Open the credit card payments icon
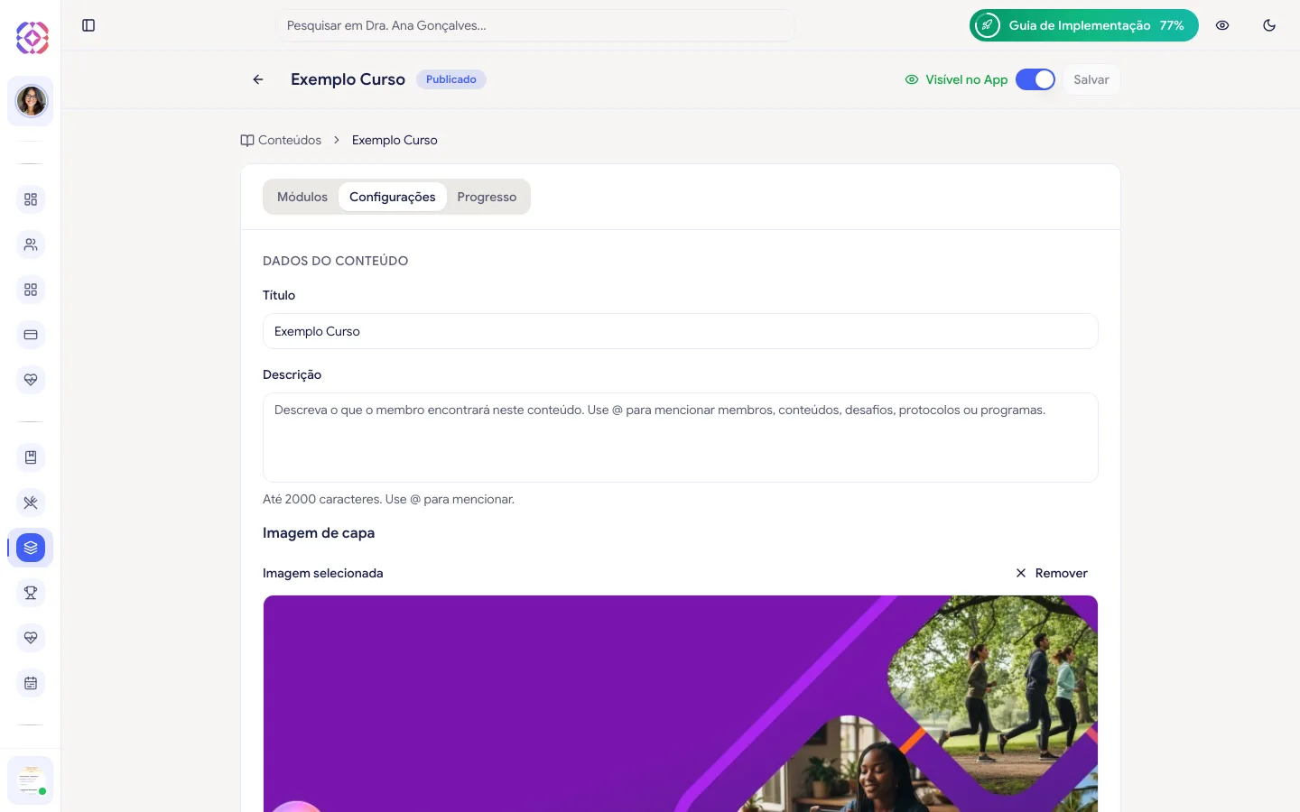 pyautogui.click(x=31, y=335)
